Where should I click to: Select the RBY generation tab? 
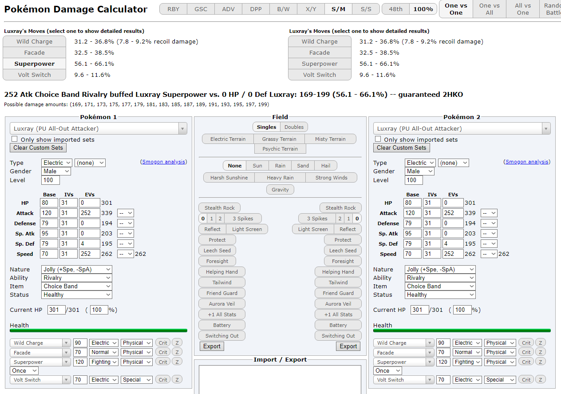[x=174, y=9]
